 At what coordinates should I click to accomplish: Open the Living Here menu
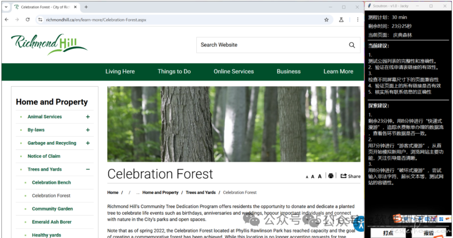[120, 72]
